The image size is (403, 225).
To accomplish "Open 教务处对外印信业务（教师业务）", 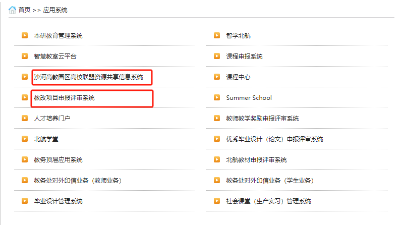I will [x=78, y=181].
